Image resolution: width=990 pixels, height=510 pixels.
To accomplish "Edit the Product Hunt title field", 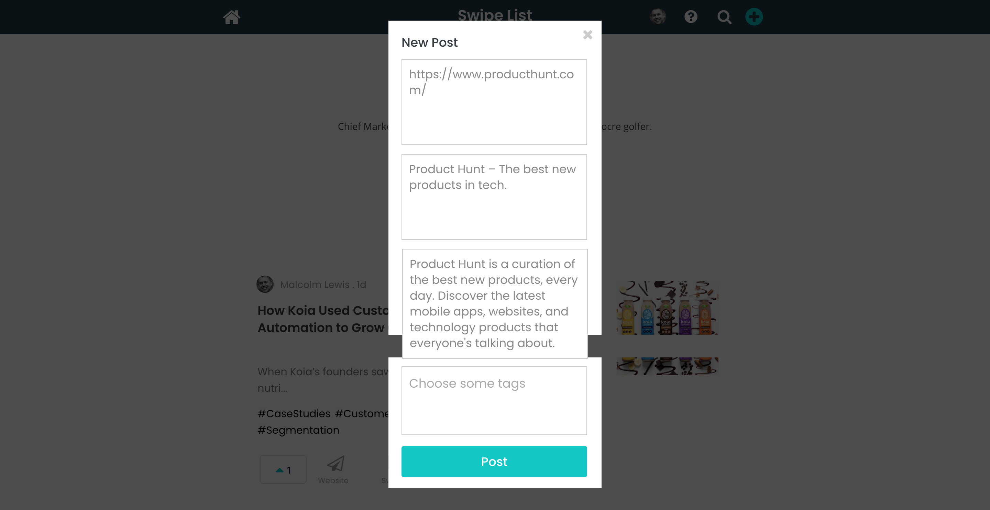I will [x=494, y=197].
